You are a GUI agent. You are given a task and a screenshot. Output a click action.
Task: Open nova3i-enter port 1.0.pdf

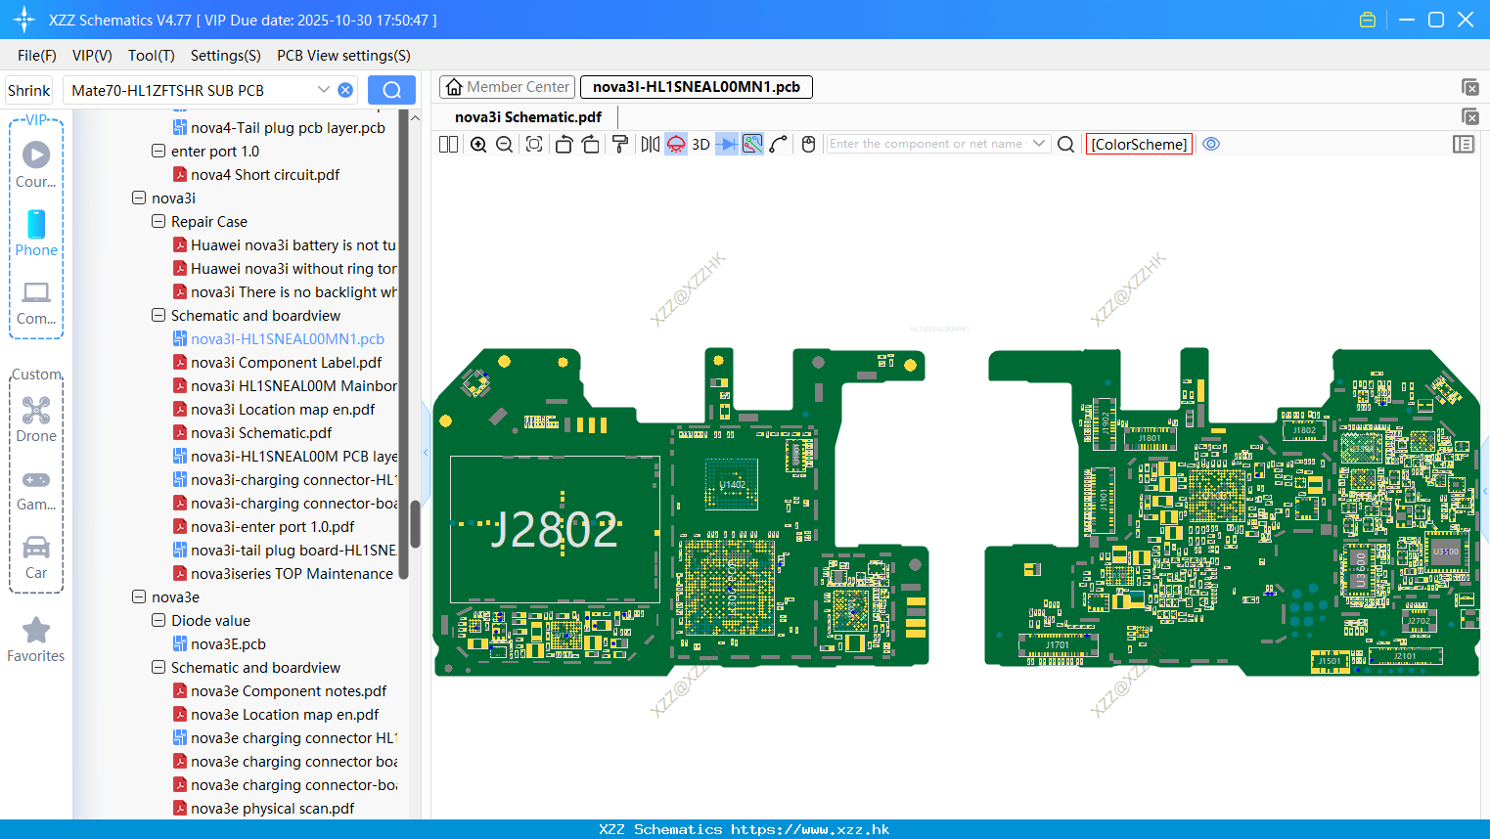(x=272, y=526)
